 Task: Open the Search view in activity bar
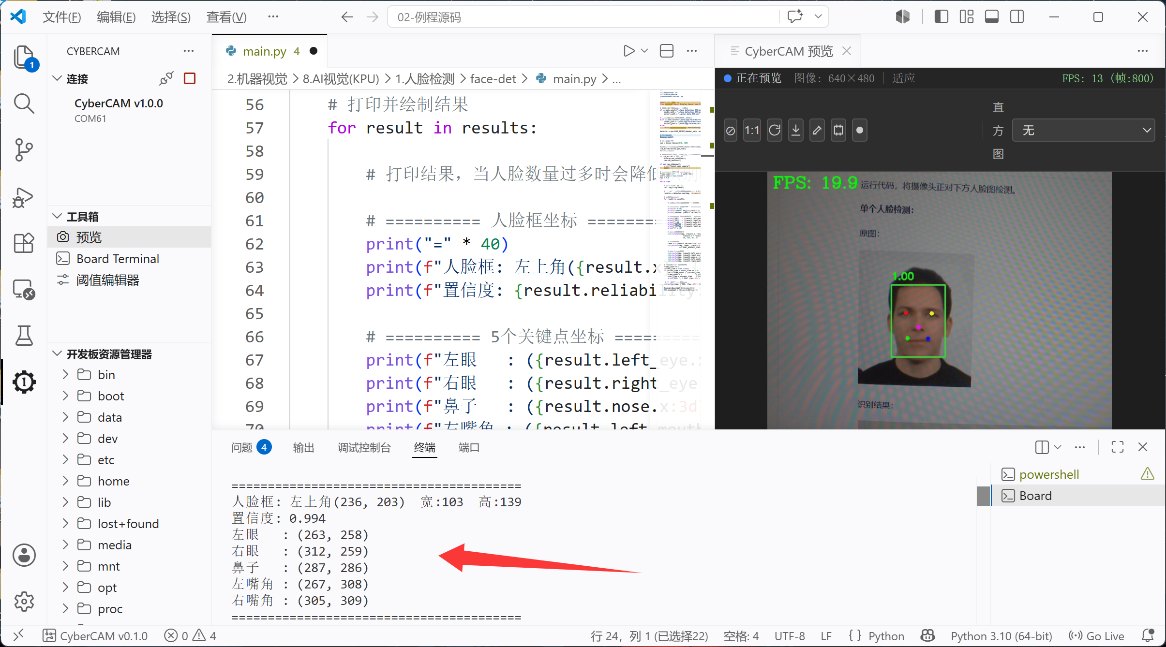(24, 103)
